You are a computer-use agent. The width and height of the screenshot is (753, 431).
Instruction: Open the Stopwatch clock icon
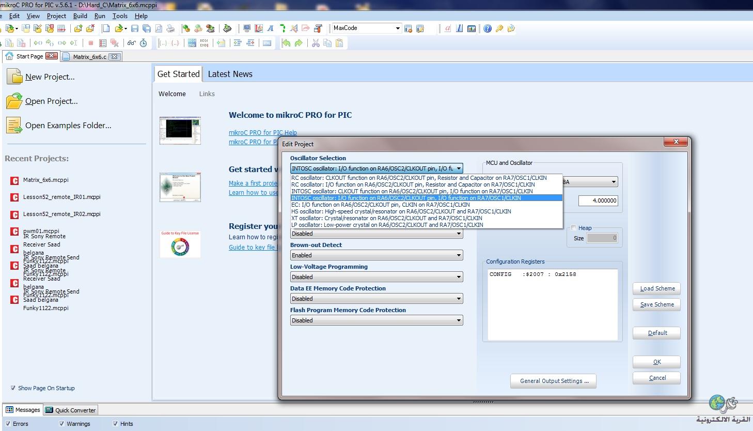pos(144,43)
